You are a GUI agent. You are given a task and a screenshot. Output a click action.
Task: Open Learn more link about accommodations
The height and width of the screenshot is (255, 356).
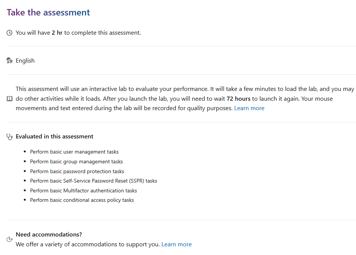176,244
